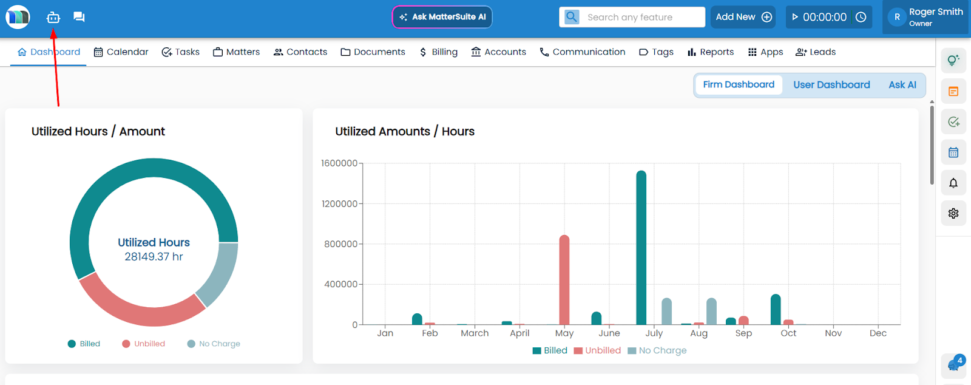
Task: Click the robot assistant icon in header
Action: [x=53, y=18]
